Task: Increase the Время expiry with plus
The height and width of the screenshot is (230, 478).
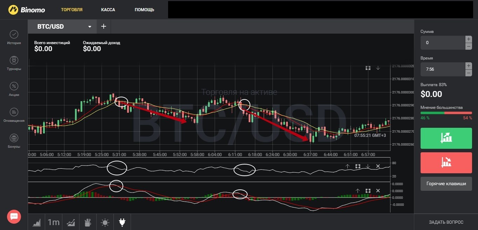Action: pos(469,66)
